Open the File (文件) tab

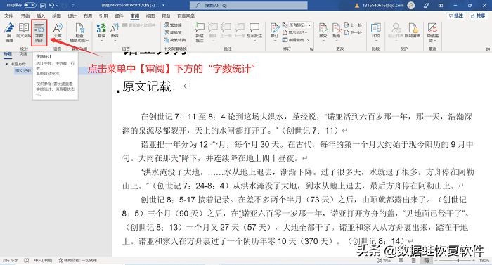[x=8, y=15]
